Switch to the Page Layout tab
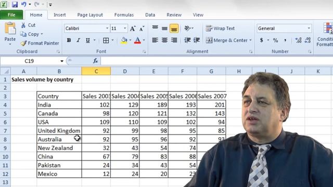Image resolution: width=333 pixels, height=187 pixels. (90, 15)
